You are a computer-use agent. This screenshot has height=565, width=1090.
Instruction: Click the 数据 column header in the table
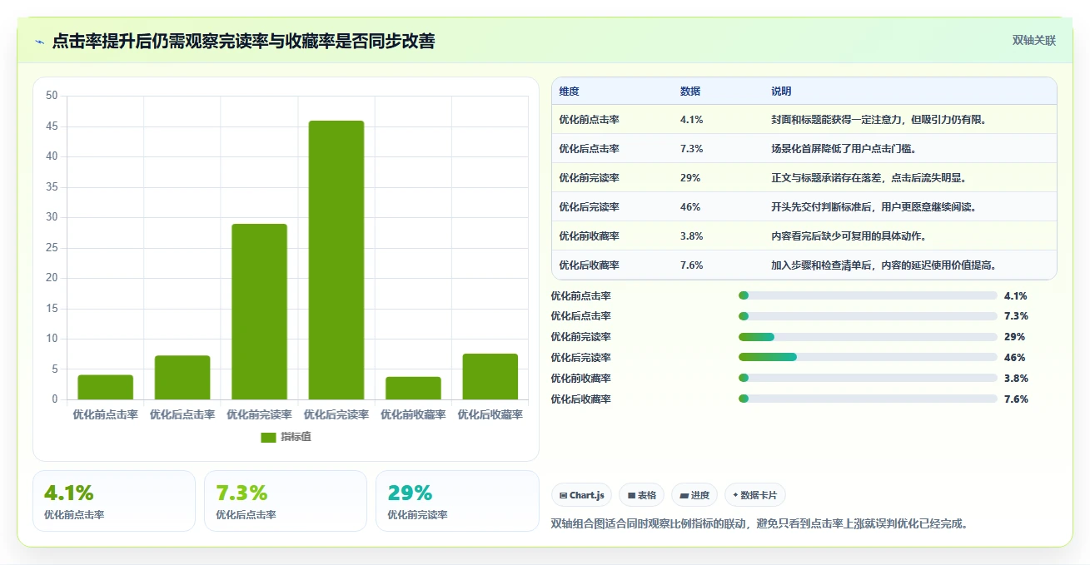coord(690,92)
